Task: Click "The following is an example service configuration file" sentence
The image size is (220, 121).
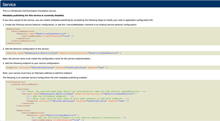Action: coord(45,78)
